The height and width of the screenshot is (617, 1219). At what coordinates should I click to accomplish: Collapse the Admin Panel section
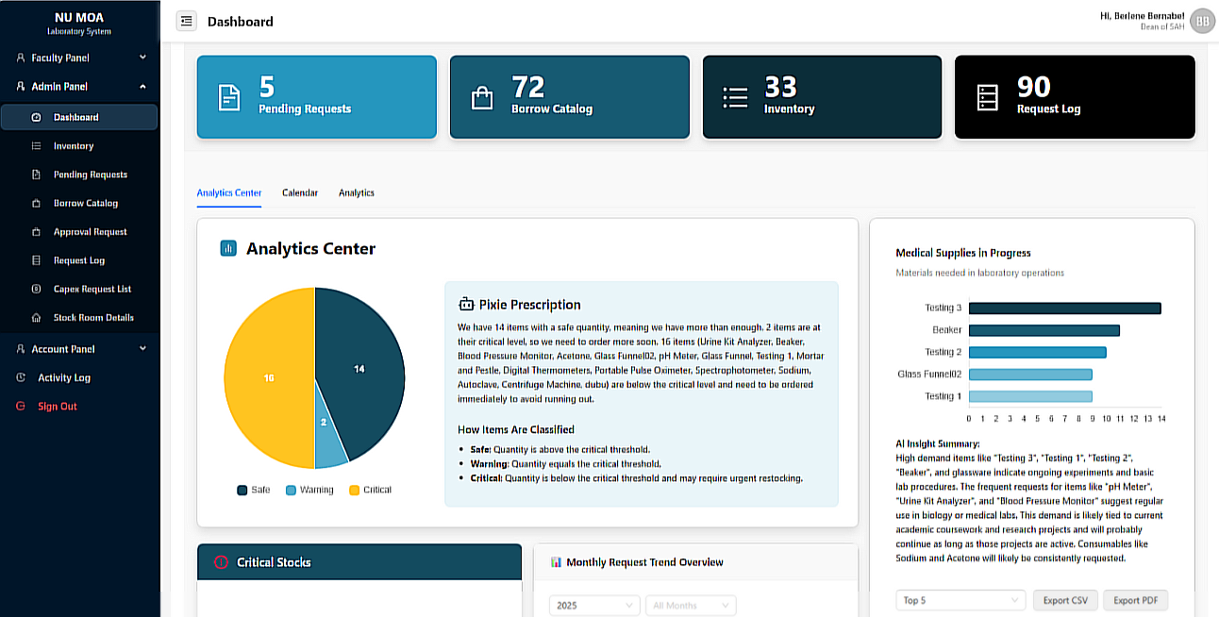point(81,86)
